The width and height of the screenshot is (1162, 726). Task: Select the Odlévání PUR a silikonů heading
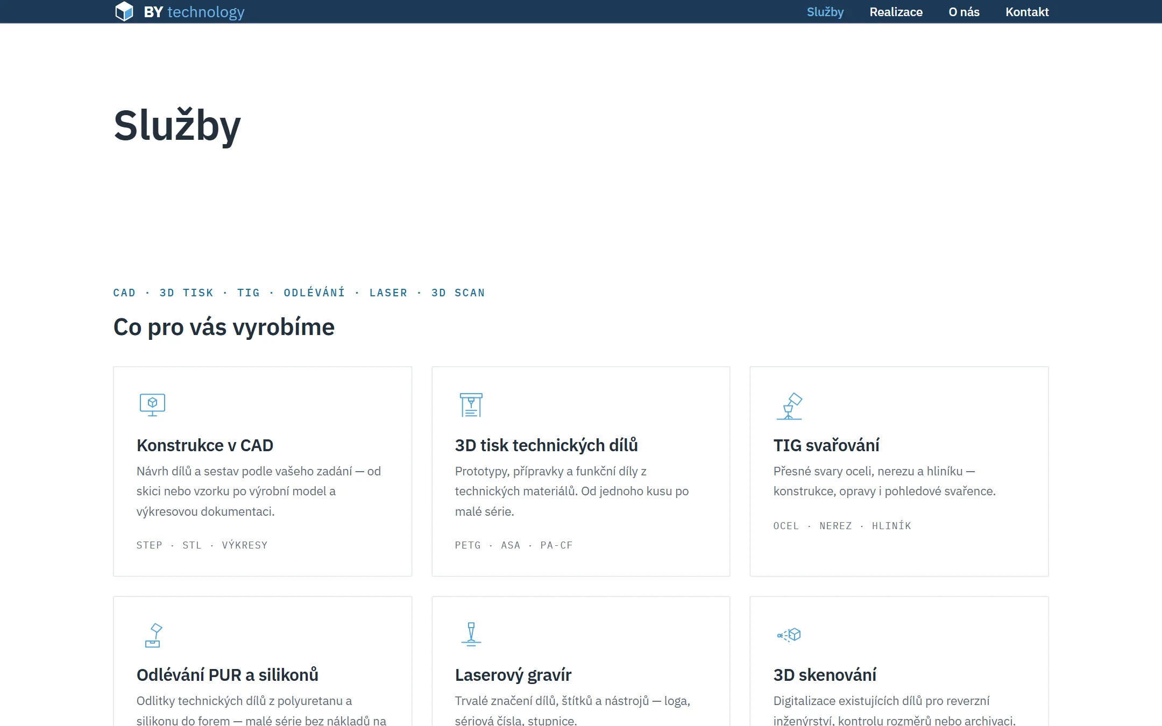click(228, 675)
